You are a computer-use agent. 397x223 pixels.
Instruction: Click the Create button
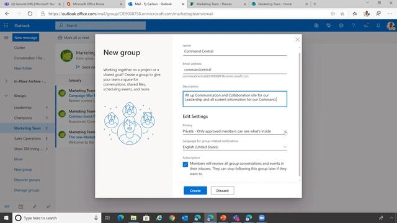click(195, 191)
